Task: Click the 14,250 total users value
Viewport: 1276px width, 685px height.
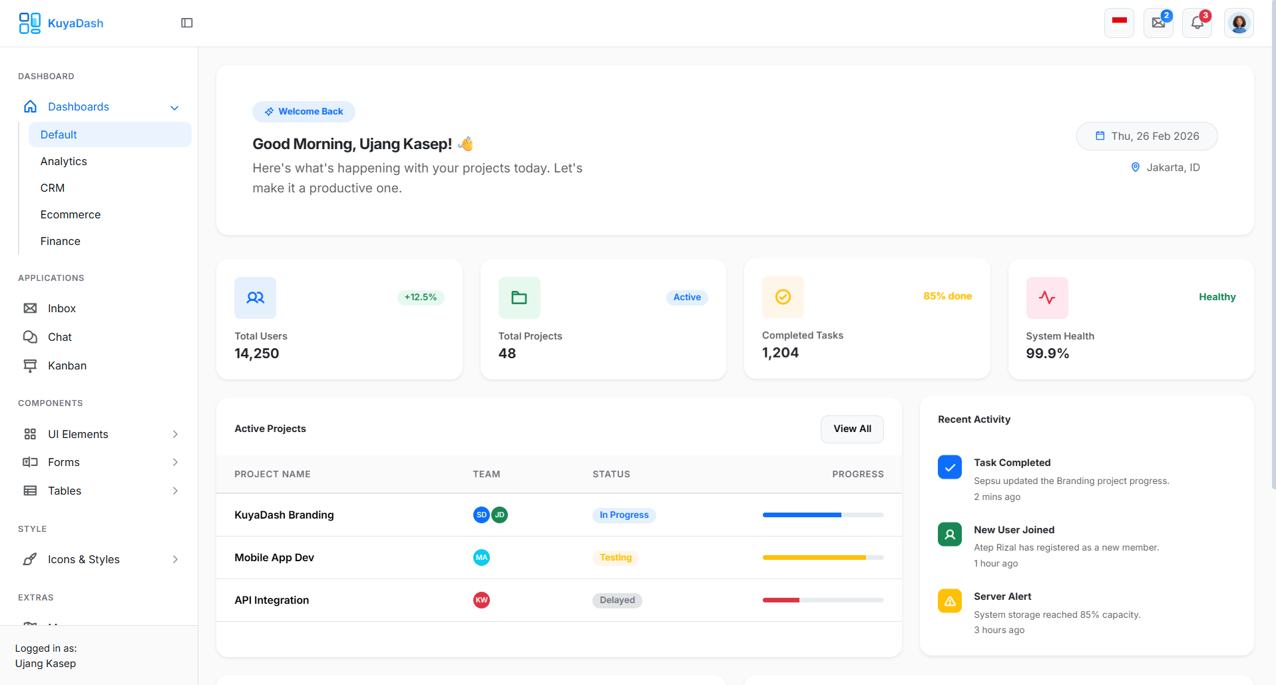Action: (256, 353)
